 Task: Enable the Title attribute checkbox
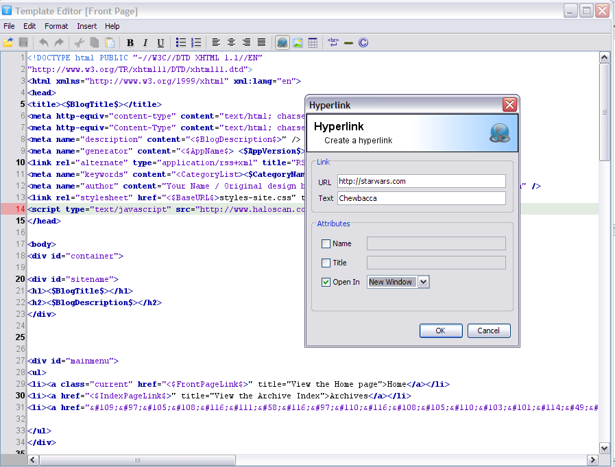pyautogui.click(x=326, y=263)
